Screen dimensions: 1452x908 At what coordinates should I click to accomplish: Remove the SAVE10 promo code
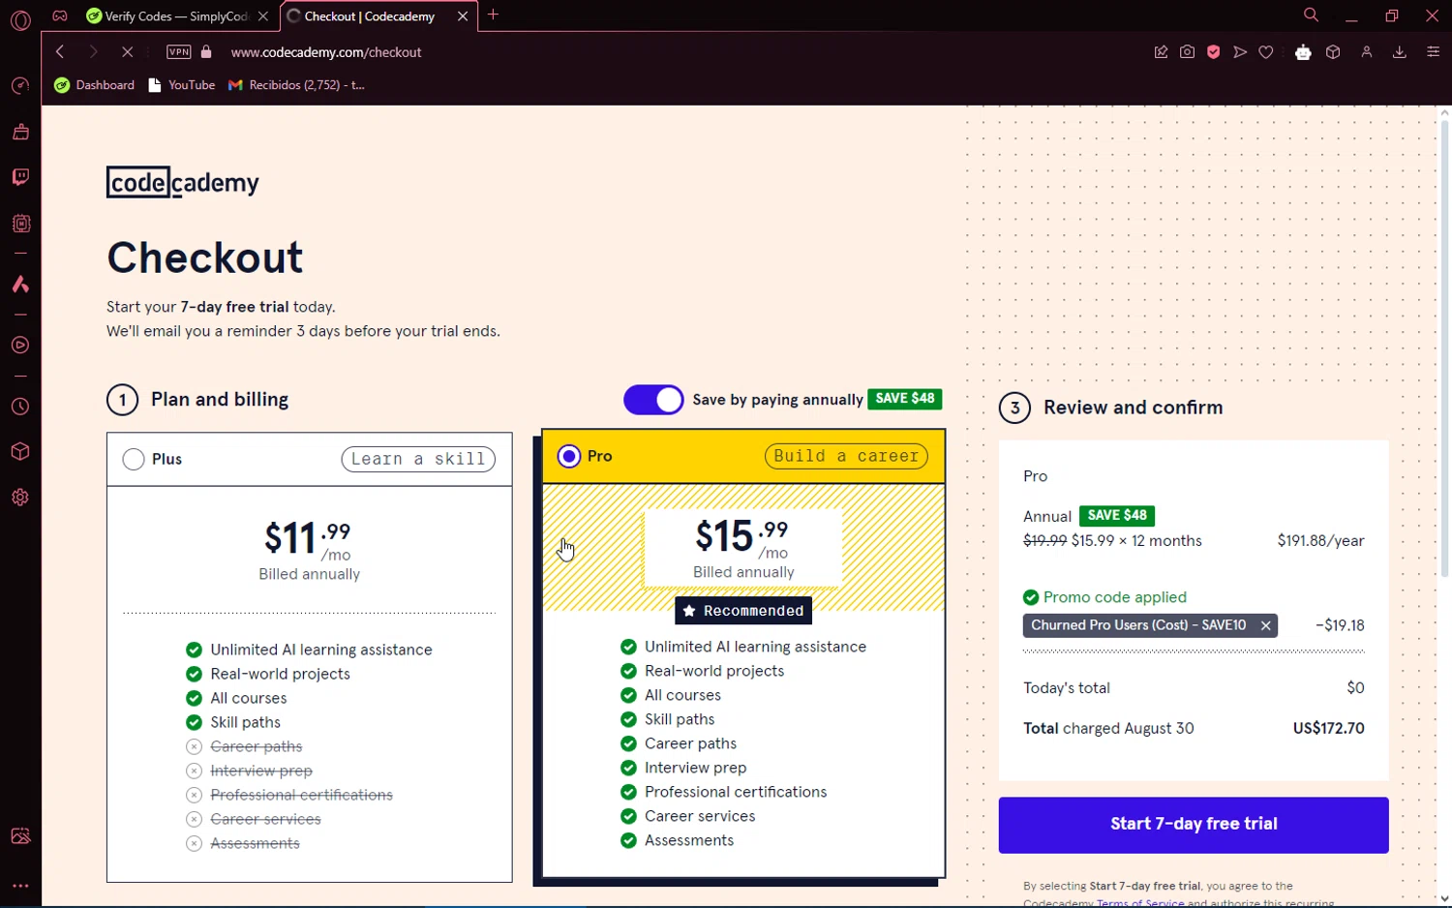tap(1265, 625)
